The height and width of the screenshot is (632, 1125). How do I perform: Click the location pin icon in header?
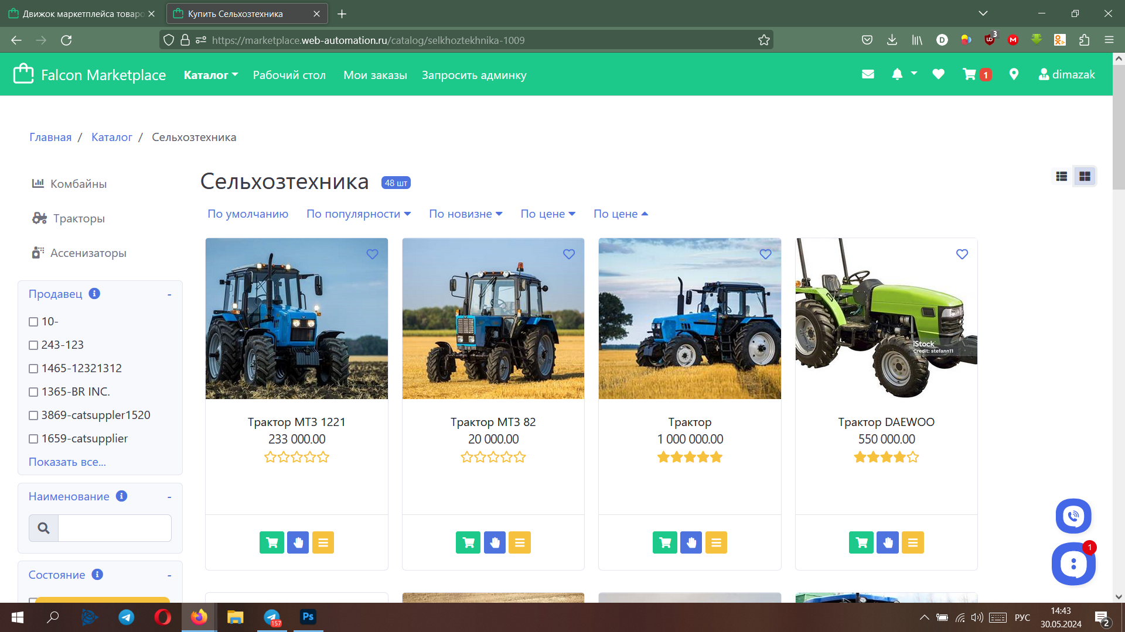(x=1014, y=74)
